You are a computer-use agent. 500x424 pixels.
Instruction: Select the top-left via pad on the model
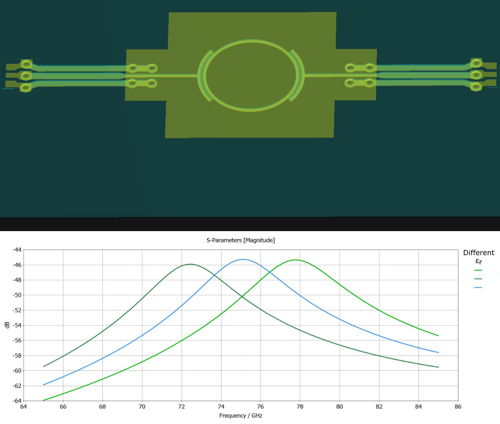(27, 64)
